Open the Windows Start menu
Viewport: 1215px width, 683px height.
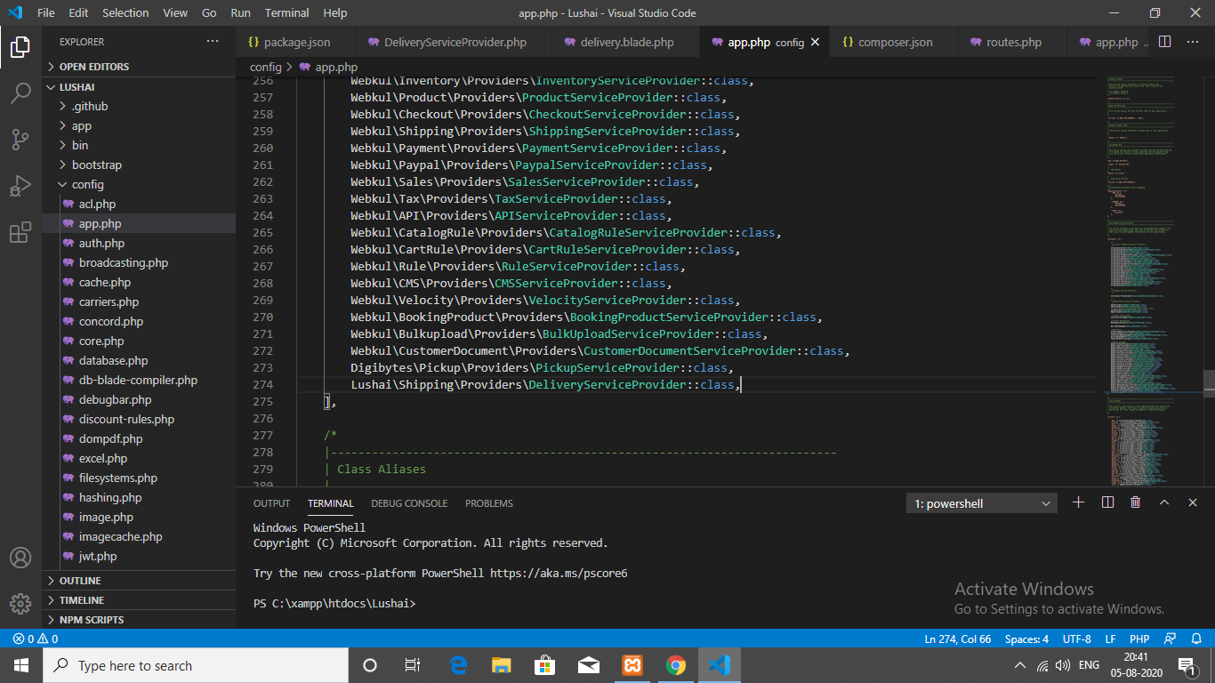[x=21, y=665]
